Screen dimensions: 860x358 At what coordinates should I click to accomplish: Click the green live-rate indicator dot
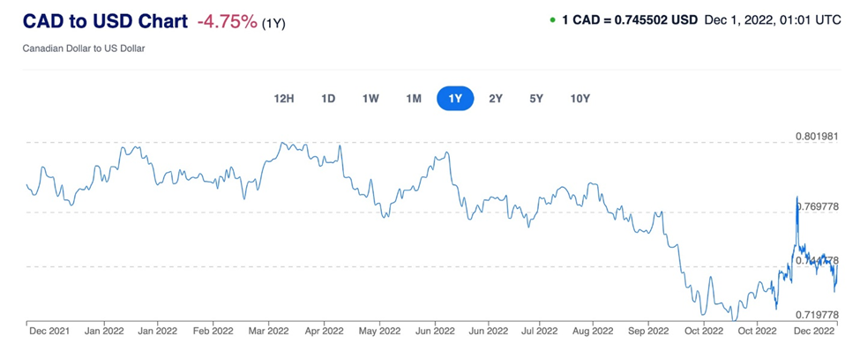(x=552, y=19)
